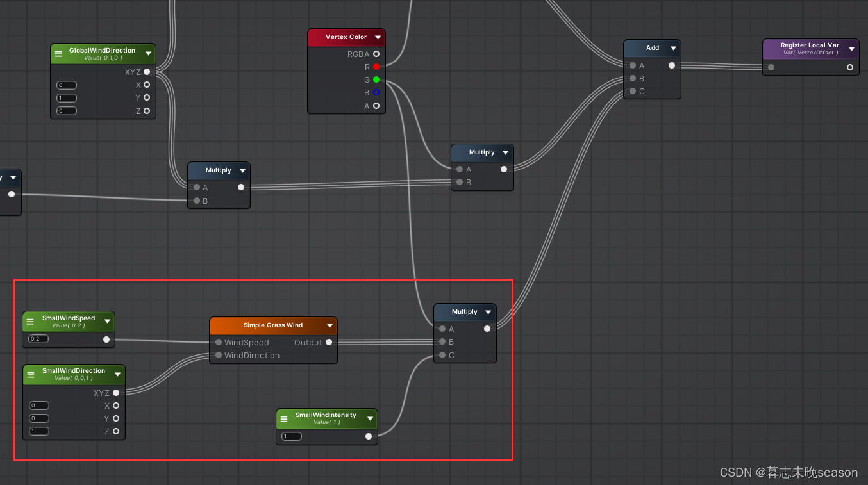Screen dimensions: 868x485
Task: Click the X value field of GlobalWindDirection
Action: (67, 85)
